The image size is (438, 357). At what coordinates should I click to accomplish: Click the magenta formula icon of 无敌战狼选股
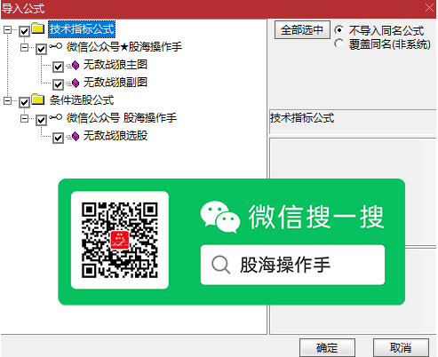[76, 136]
